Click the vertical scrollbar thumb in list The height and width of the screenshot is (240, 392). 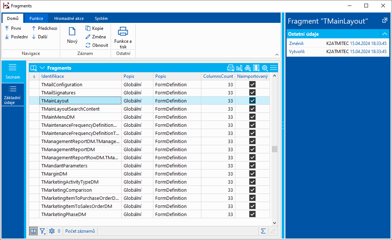tap(274, 149)
